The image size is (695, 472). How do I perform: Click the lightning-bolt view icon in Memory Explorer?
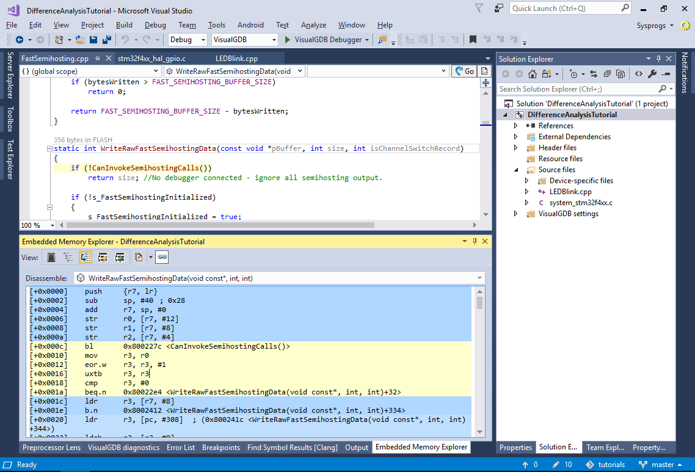103,257
